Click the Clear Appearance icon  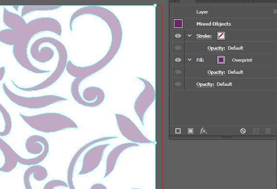coord(243,131)
